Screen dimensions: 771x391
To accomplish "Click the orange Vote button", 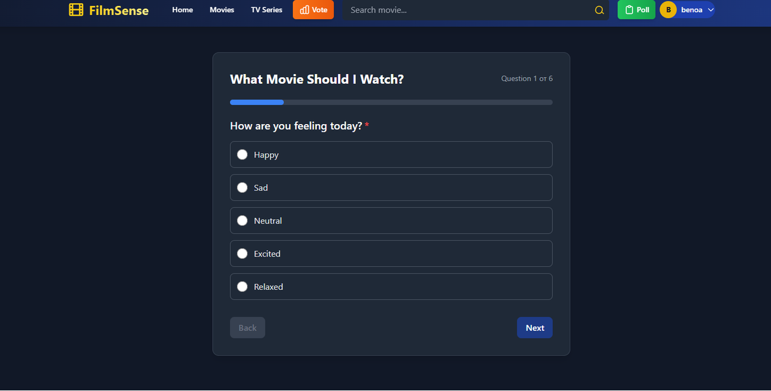I will click(313, 10).
